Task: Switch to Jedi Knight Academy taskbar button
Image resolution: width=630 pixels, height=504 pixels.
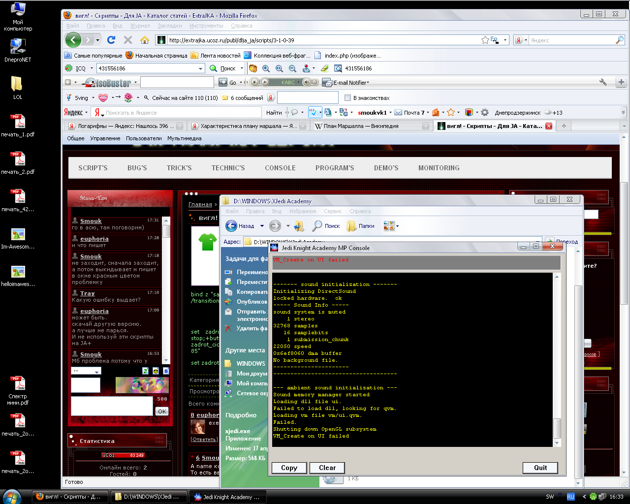Action: click(227, 497)
